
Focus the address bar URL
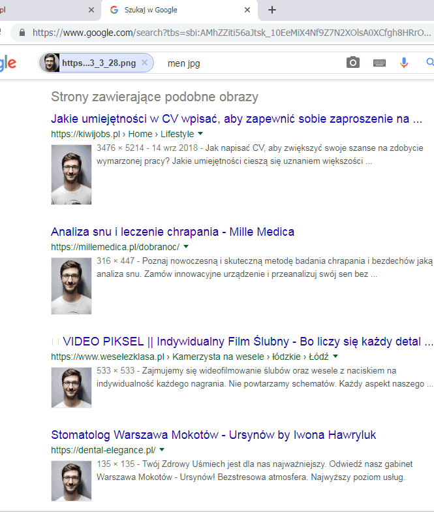pyautogui.click(x=232, y=33)
